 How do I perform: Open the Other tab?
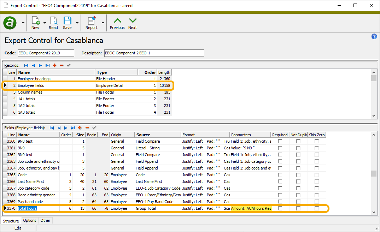click(x=45, y=220)
